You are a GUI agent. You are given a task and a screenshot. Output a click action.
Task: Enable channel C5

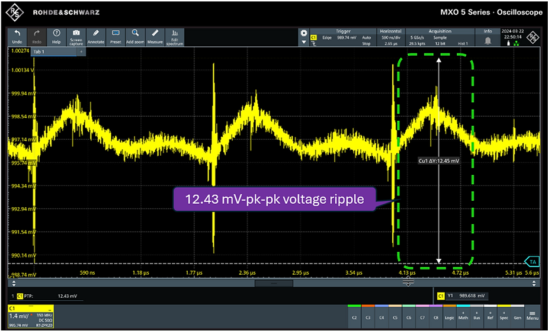pyautogui.click(x=395, y=316)
